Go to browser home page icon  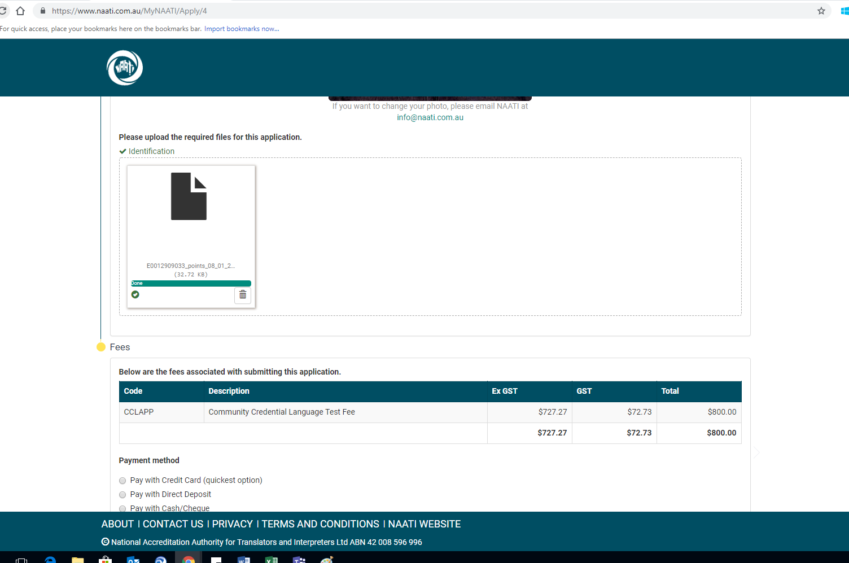[20, 11]
